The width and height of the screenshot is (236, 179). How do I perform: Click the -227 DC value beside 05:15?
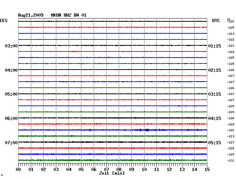click(x=231, y=142)
